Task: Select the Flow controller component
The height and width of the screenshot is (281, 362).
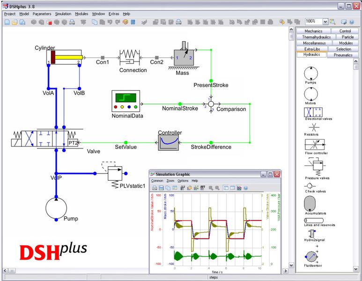Action: [315, 145]
